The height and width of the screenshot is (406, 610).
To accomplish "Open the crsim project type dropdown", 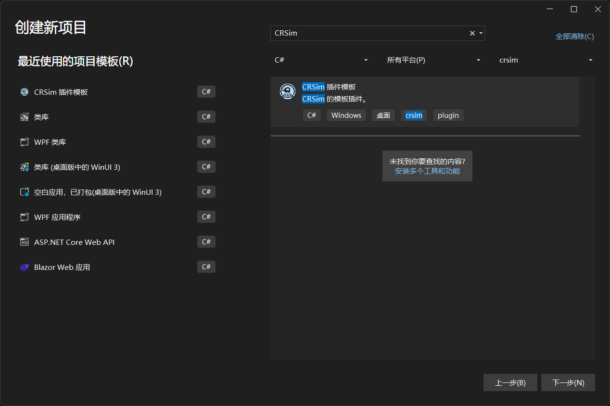I will [x=546, y=60].
